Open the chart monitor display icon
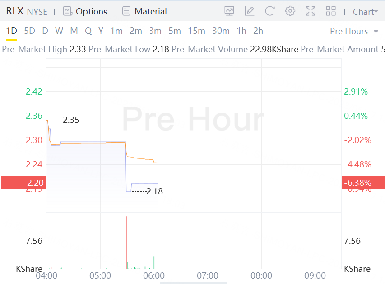 pyautogui.click(x=229, y=11)
